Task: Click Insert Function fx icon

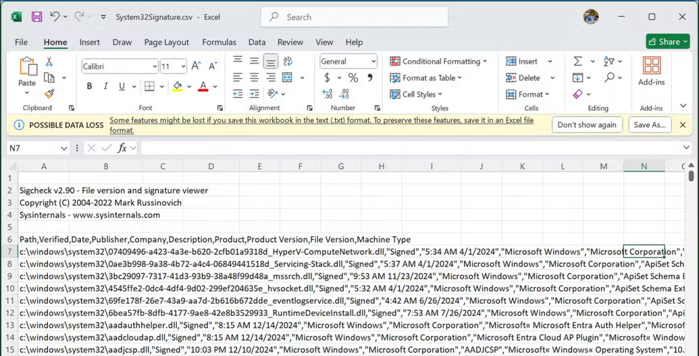Action: (122, 148)
